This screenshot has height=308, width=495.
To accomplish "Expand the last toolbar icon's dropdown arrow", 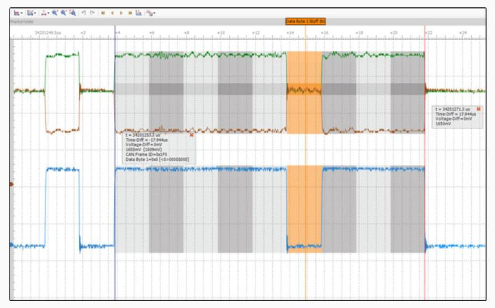I will (x=154, y=14).
